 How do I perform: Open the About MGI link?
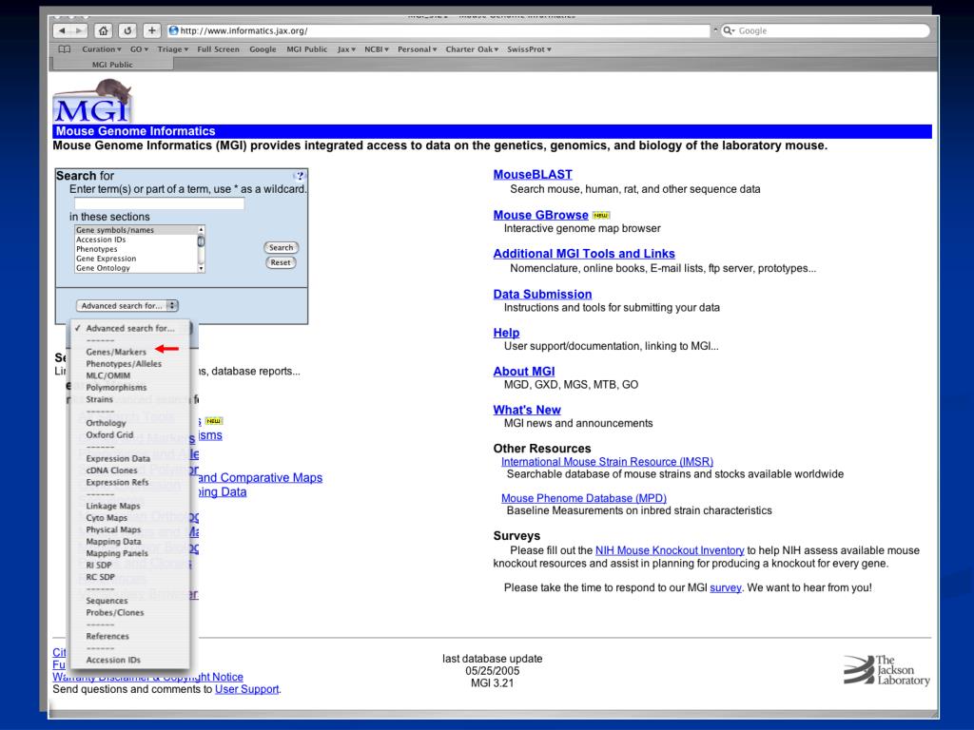pyautogui.click(x=524, y=372)
